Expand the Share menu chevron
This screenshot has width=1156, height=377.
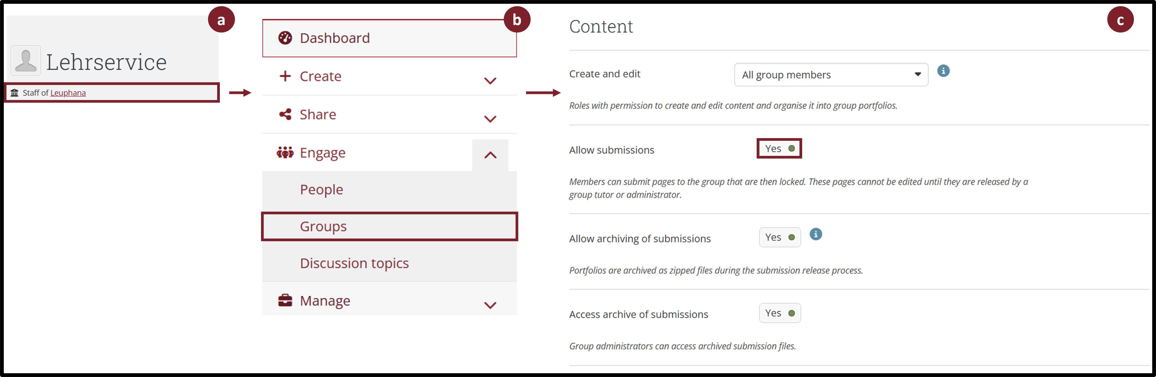(490, 119)
